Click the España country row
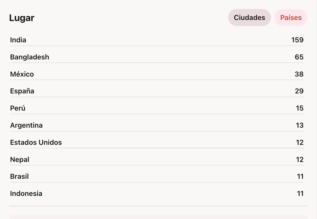Viewport: 317px width, 219px height. [x=22, y=91]
